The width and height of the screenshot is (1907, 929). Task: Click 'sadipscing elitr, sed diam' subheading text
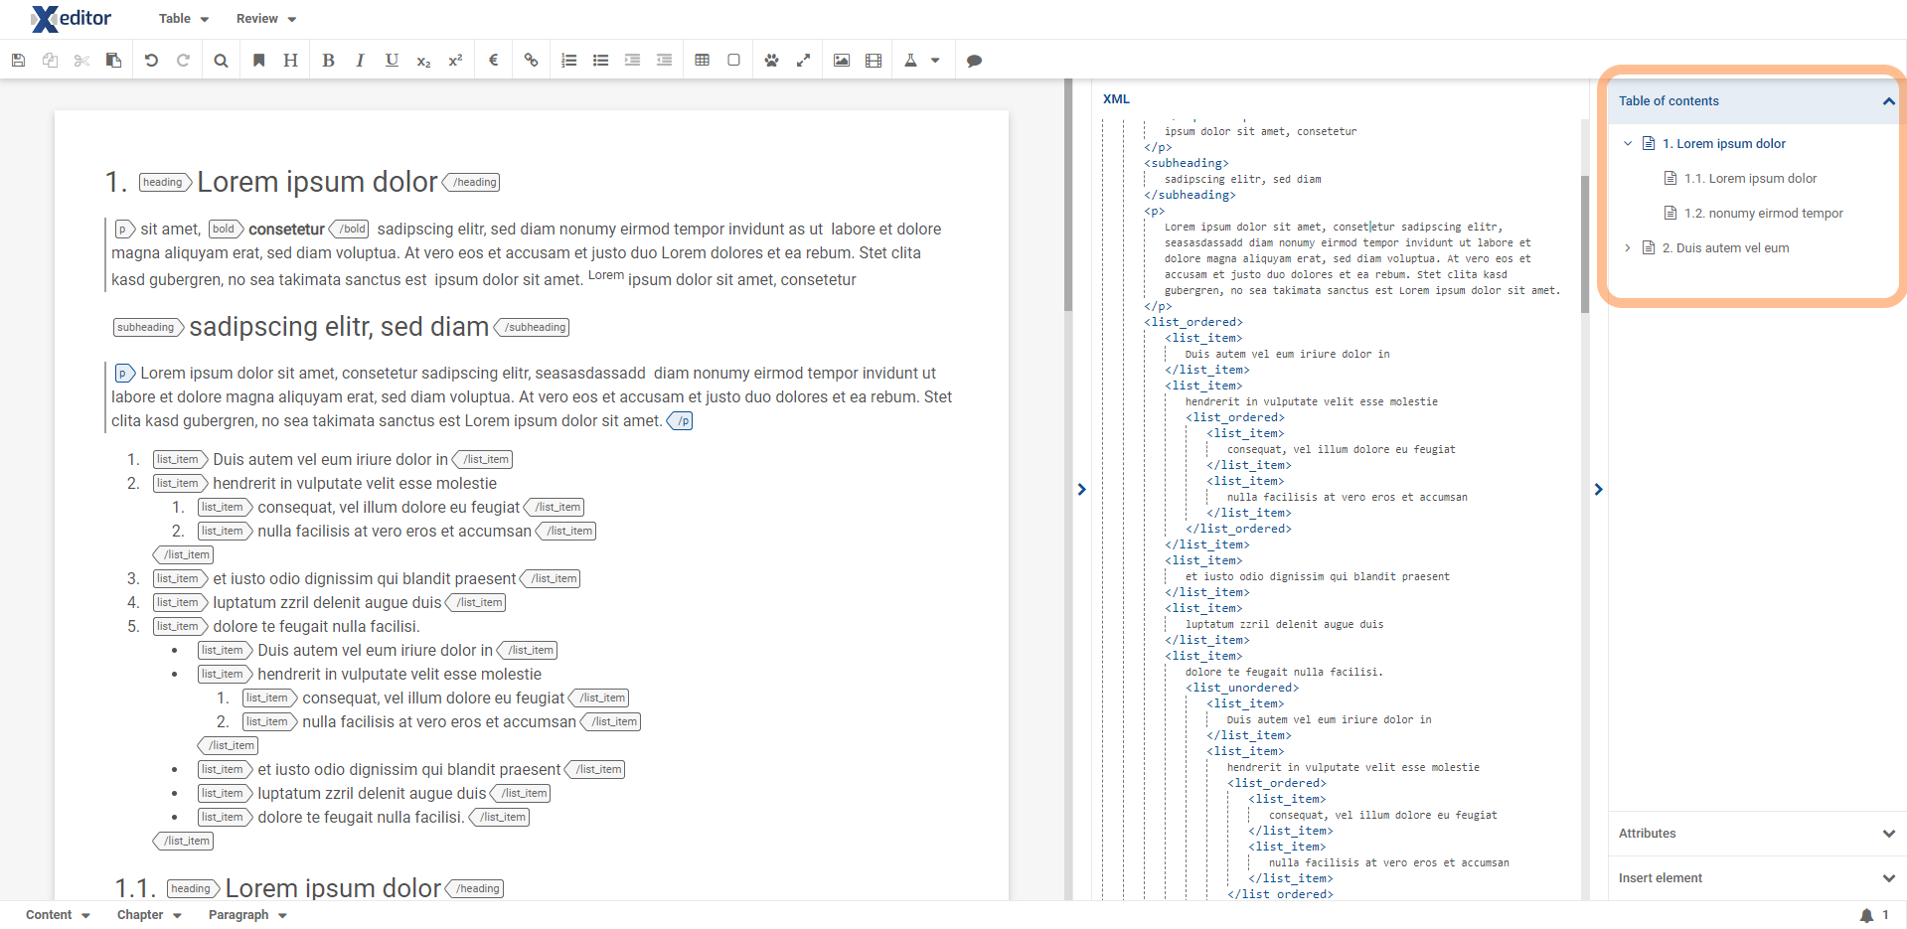[x=339, y=327]
